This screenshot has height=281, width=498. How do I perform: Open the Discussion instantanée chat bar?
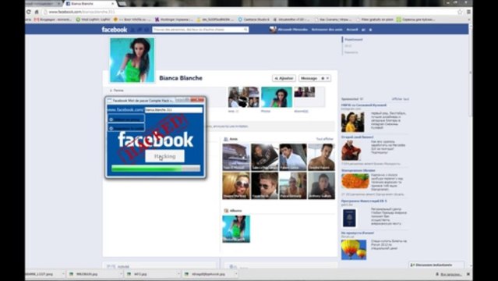pos(436,265)
